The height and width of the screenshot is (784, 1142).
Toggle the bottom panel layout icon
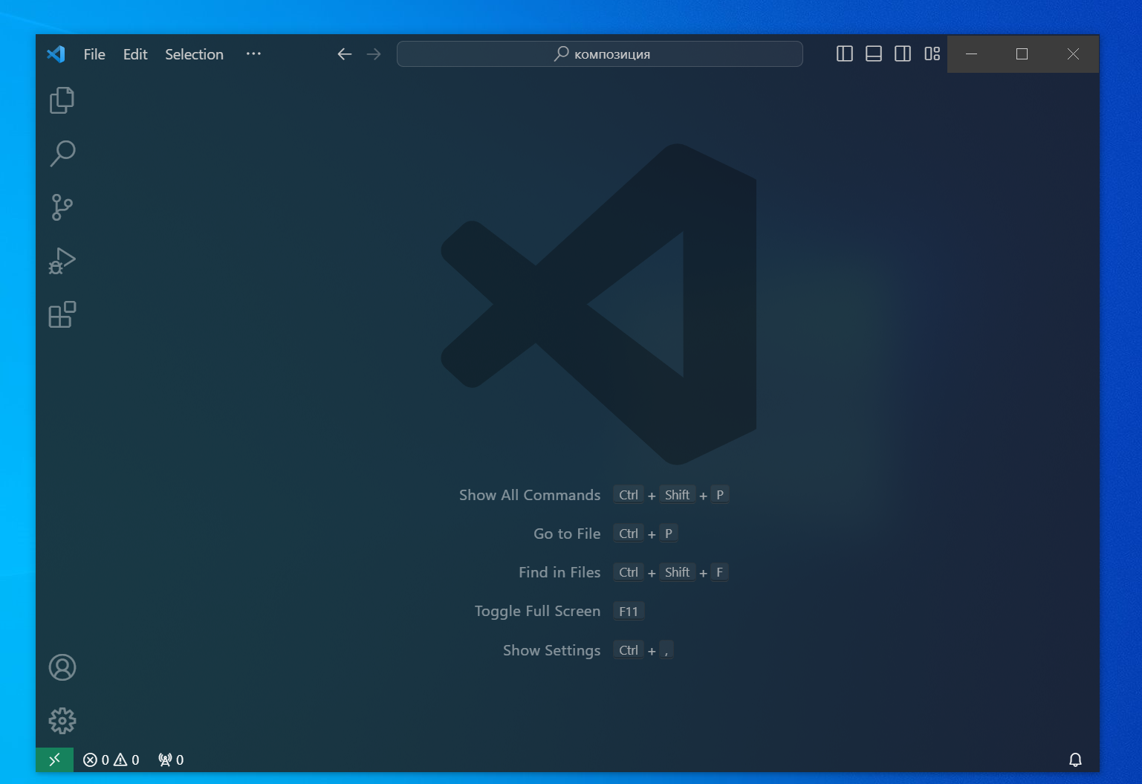click(x=874, y=54)
